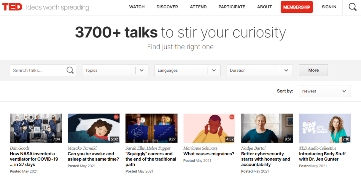
Task: Open the WATCH menu
Action: (137, 7)
